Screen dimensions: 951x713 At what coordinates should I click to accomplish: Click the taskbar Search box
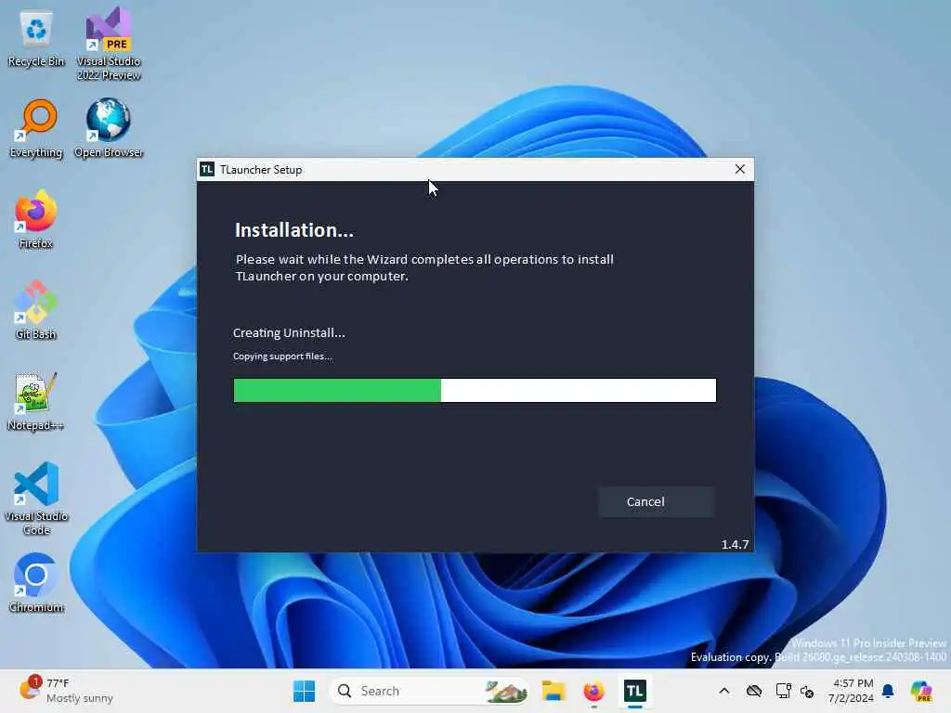[x=429, y=691]
